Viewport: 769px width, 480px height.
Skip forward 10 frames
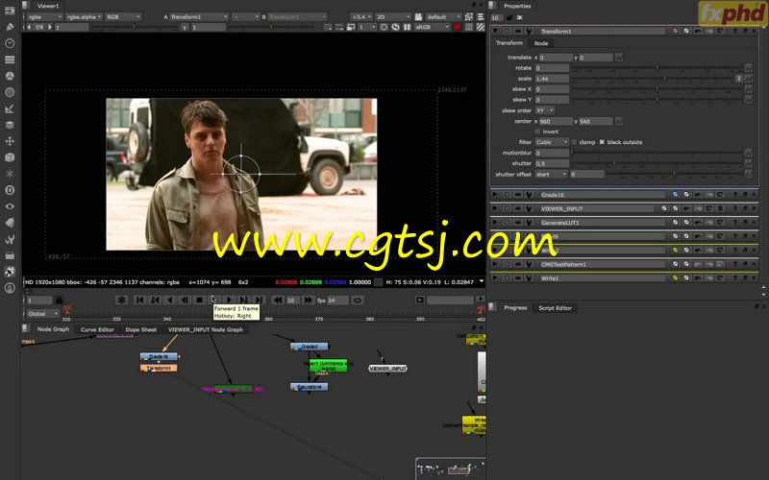(x=308, y=300)
